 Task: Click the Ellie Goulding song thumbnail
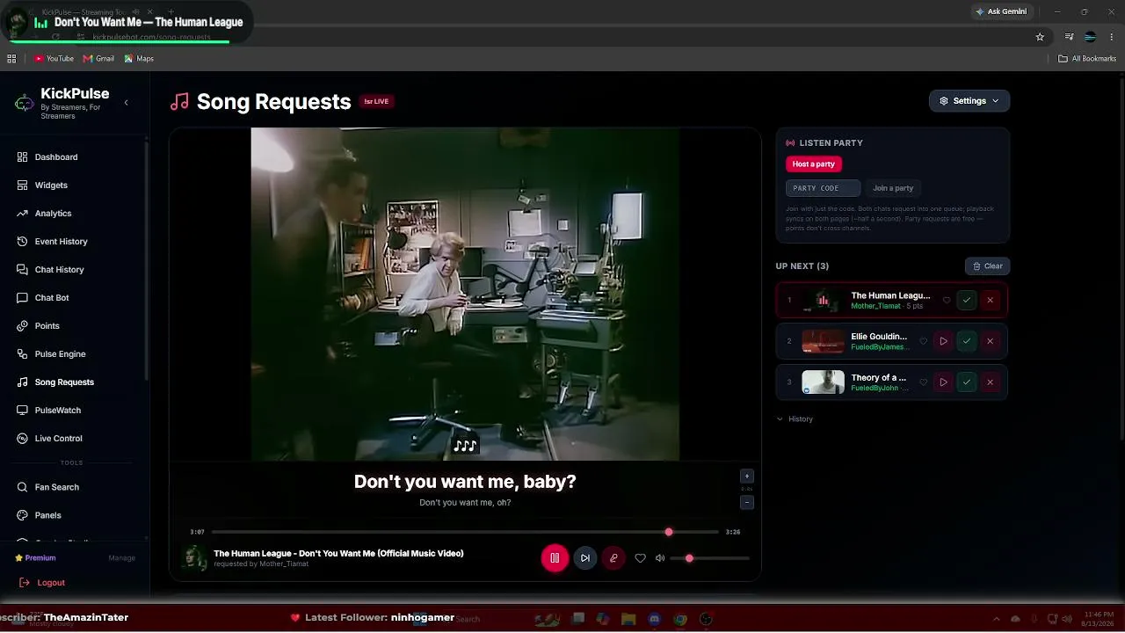(x=823, y=341)
